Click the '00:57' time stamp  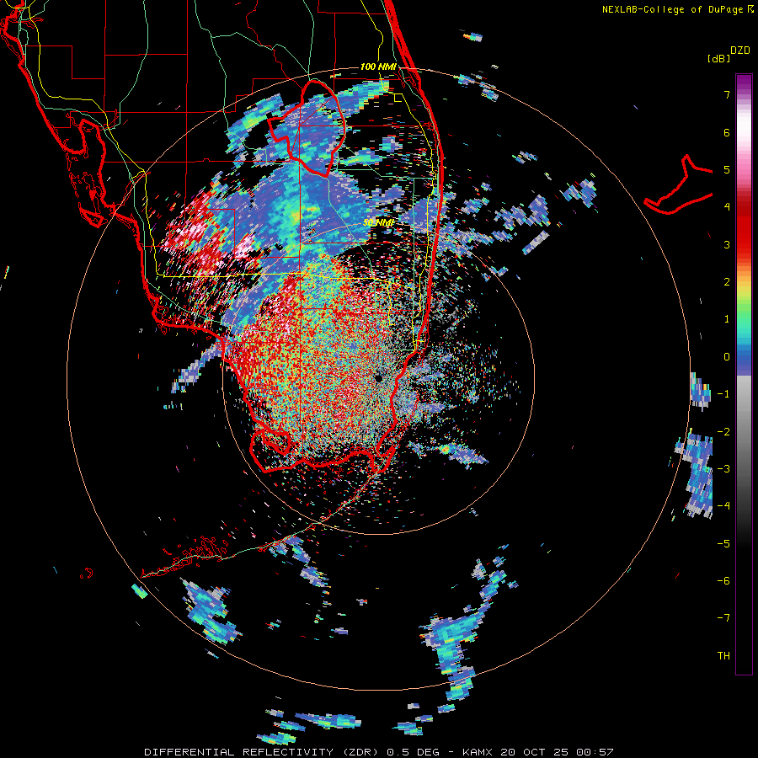(595, 752)
